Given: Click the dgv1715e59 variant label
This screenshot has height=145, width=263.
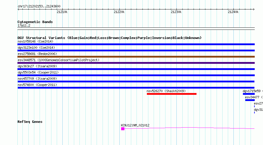Looking at the screenshot, I should click(x=251, y=91).
